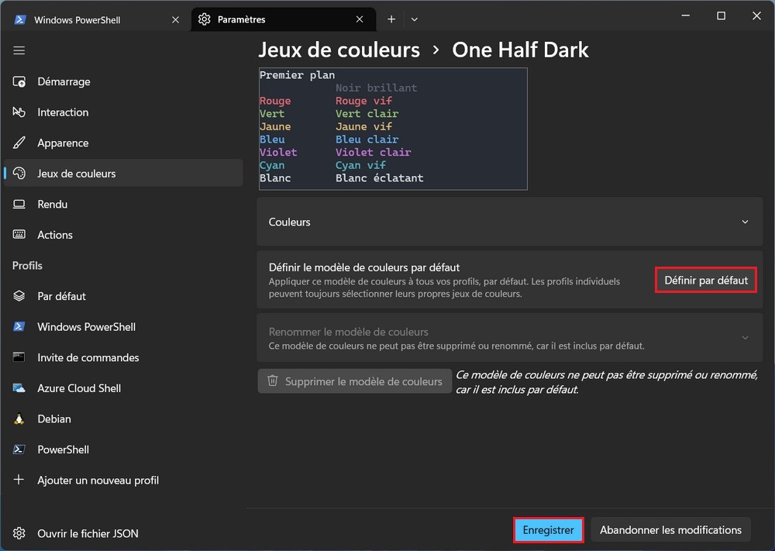Click the Bleu clair preview text

pyautogui.click(x=367, y=139)
